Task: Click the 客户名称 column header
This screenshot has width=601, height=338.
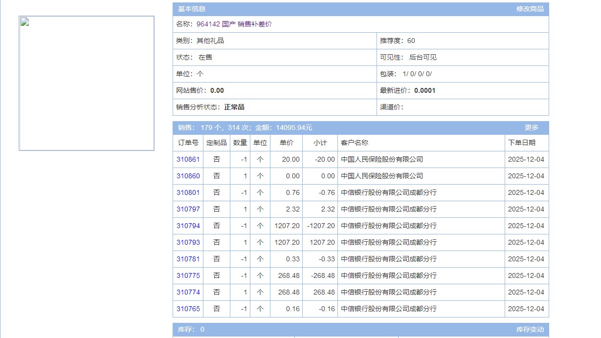Action: (354, 143)
